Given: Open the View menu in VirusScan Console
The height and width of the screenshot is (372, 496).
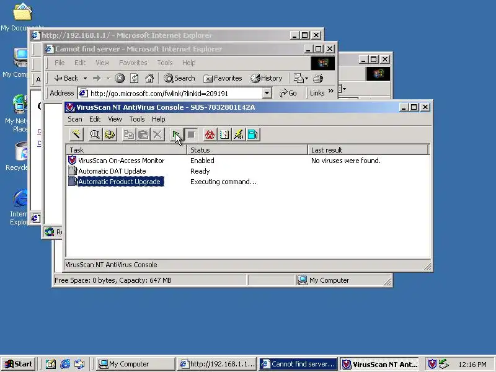Looking at the screenshot, I should tap(115, 119).
